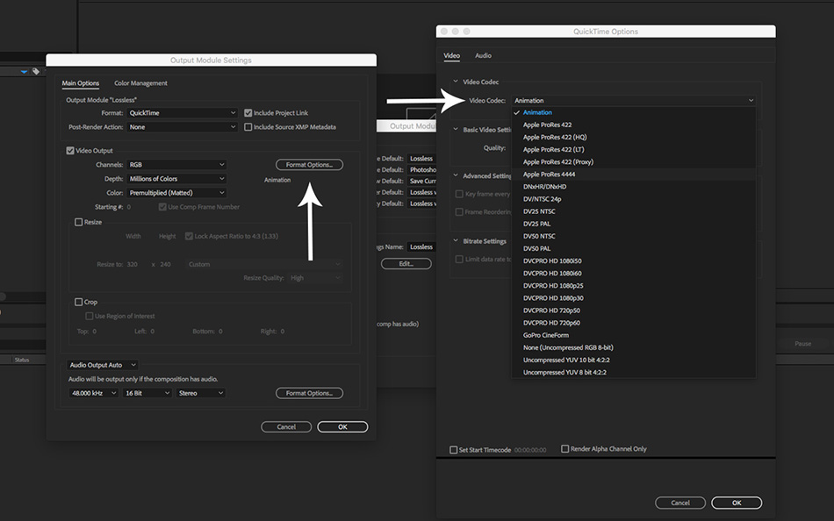Expand the Post-Render Action dropdown
Viewport: 834px width, 521px height.
(x=183, y=127)
